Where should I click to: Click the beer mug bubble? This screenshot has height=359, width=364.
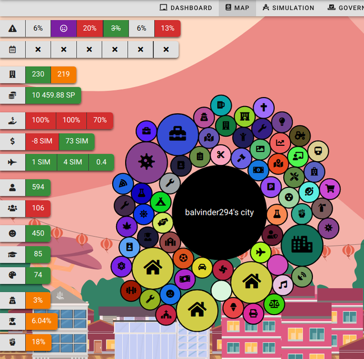point(221,105)
